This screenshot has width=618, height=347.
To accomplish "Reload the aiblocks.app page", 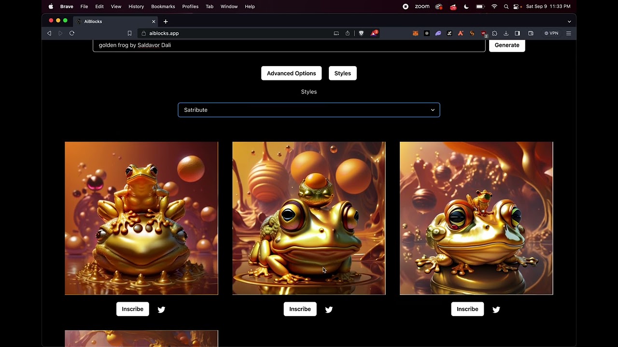I will 72,33.
